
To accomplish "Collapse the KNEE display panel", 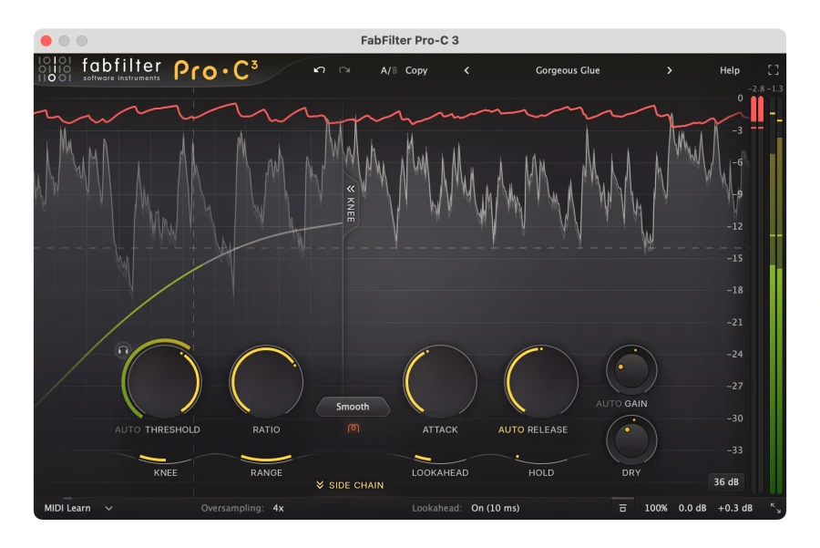I will (351, 203).
